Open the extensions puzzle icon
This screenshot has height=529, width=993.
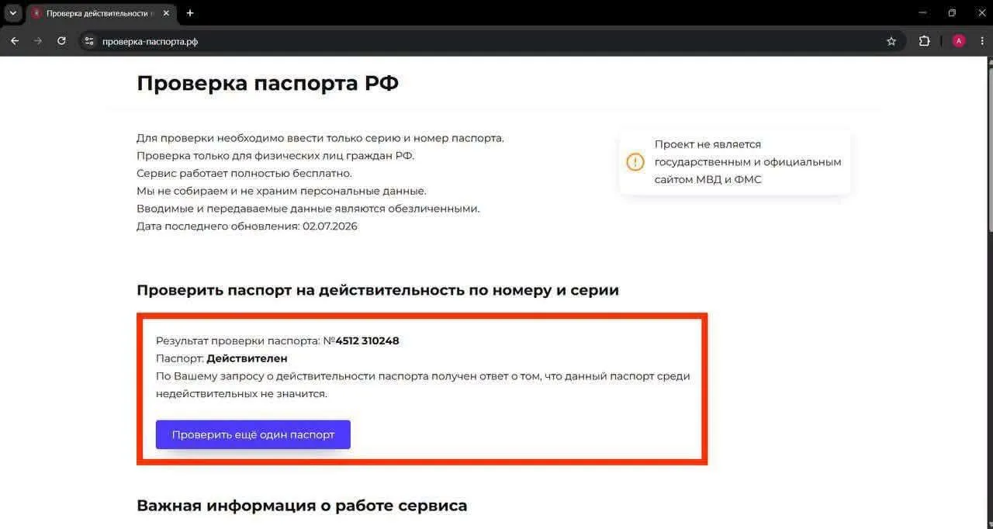[924, 41]
